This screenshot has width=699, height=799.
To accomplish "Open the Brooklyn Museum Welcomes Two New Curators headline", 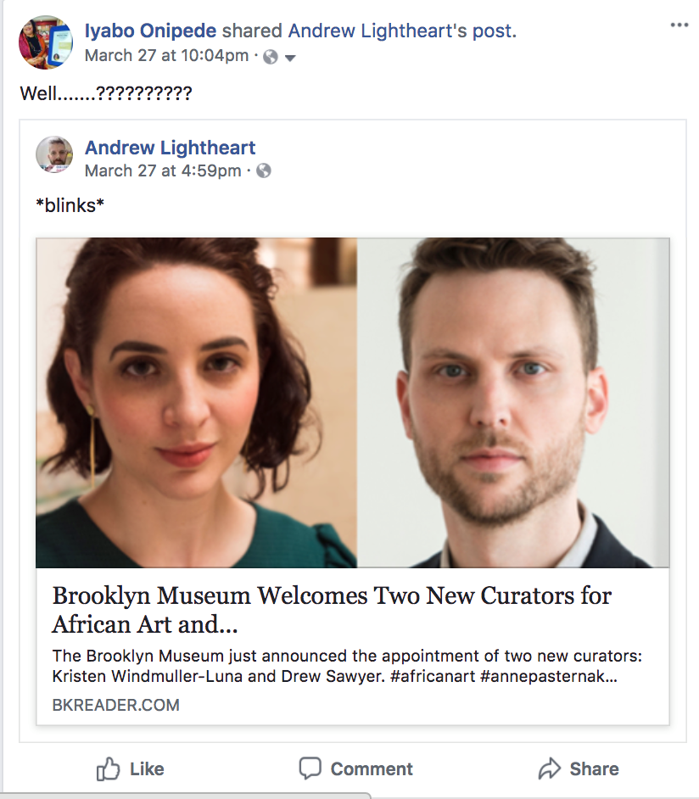I will coord(332,610).
